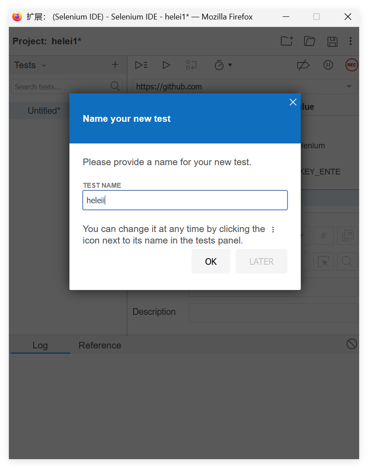This screenshot has width=368, height=468.
Task: Click step over current command icon
Action: (191, 65)
